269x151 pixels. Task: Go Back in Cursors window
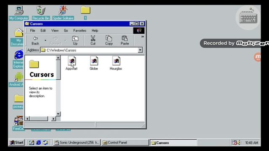point(35,41)
